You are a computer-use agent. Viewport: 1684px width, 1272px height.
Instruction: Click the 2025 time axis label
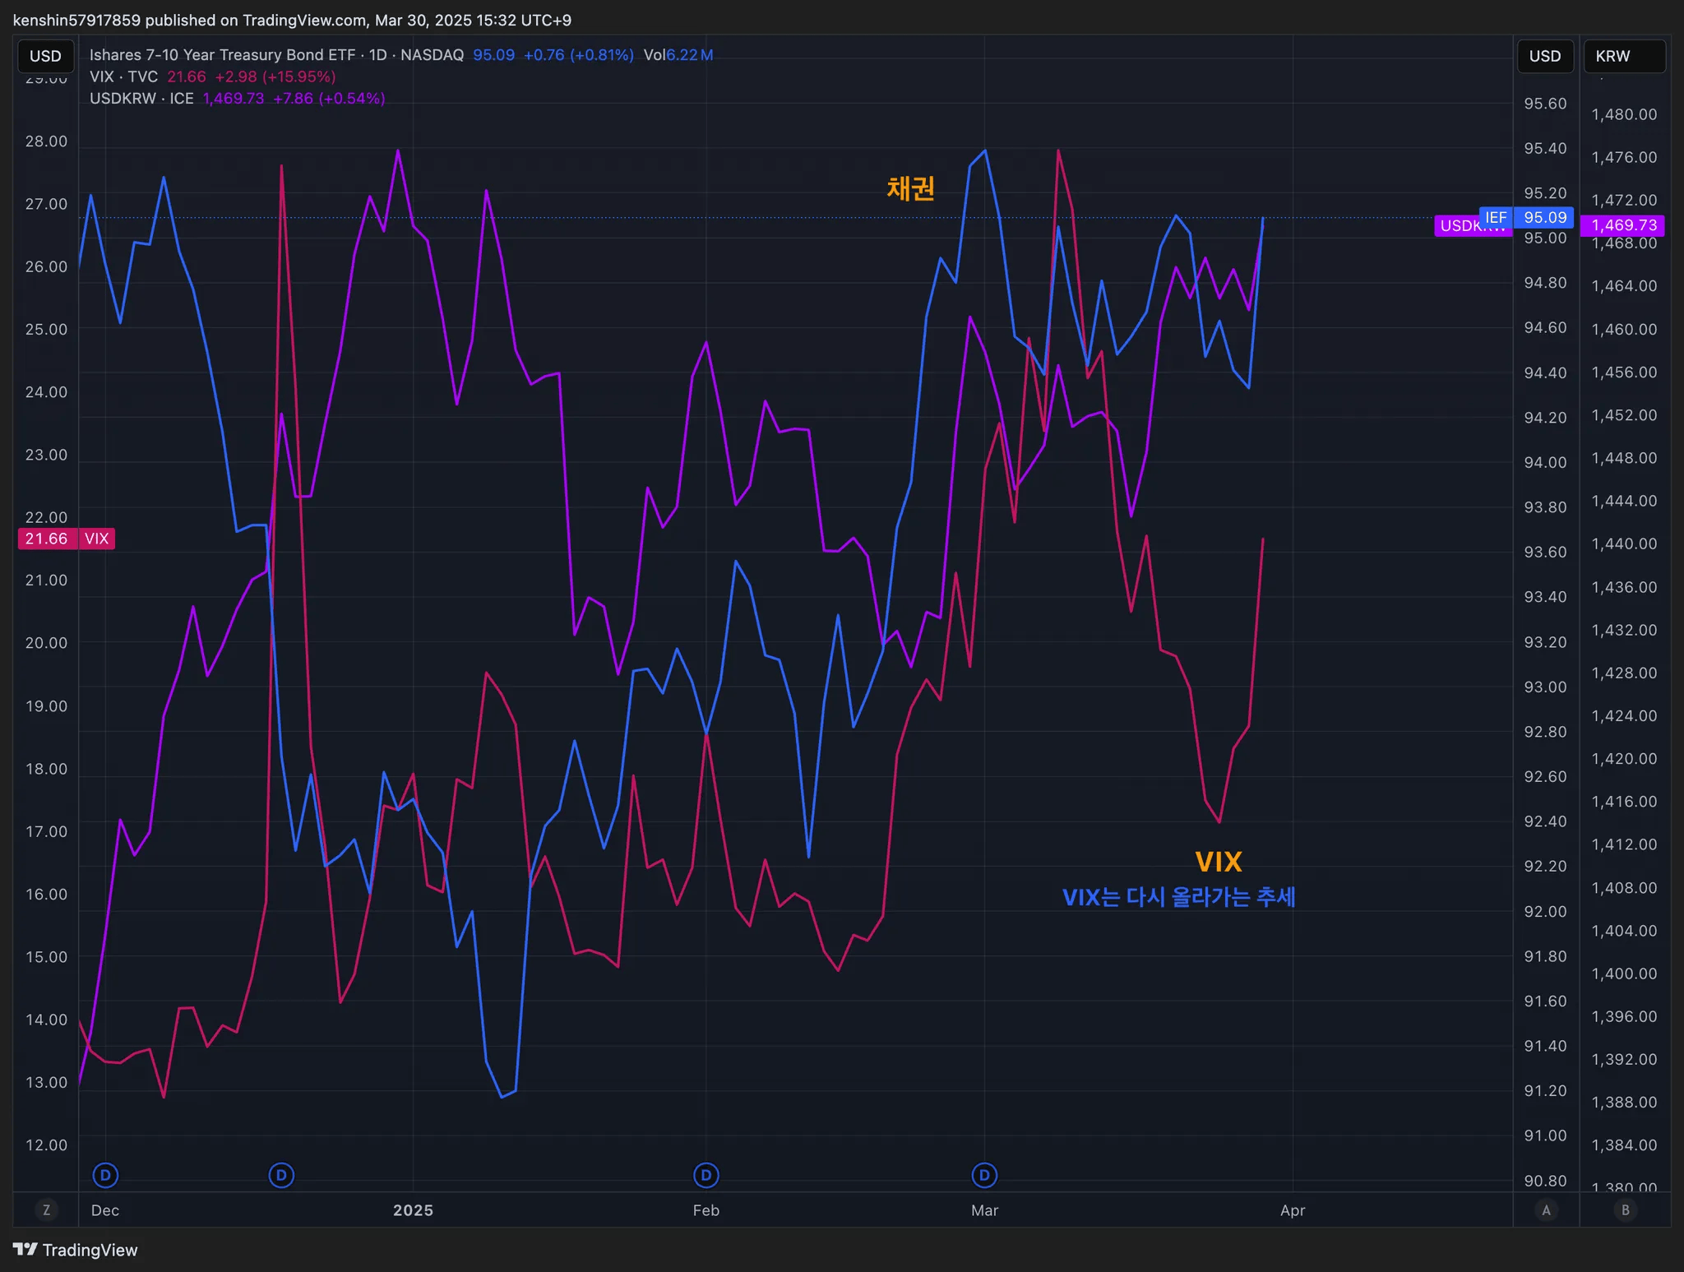point(413,1210)
